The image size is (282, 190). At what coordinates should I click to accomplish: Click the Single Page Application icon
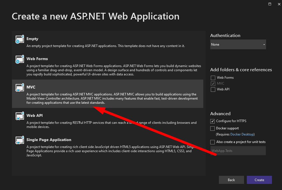pos(19,140)
